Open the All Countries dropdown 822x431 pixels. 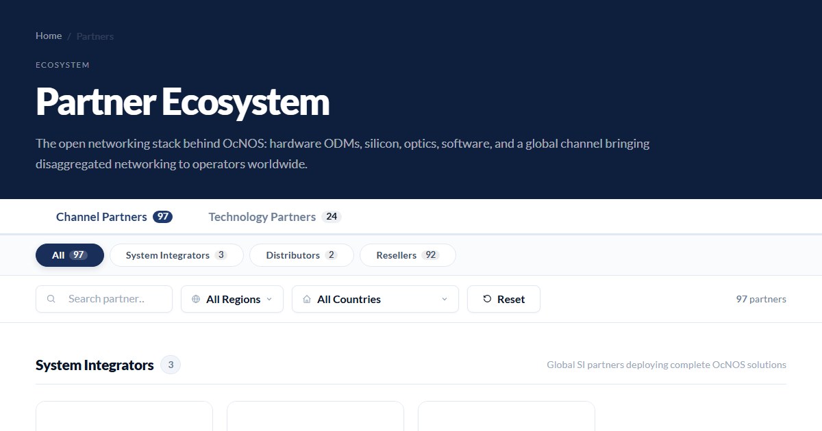[x=375, y=299]
